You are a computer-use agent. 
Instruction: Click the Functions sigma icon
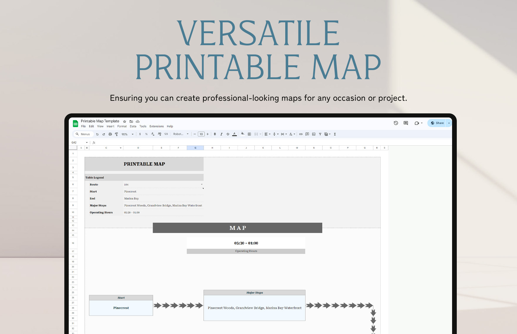coord(335,134)
